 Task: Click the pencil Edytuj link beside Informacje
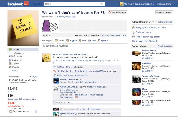click(x=33, y=77)
